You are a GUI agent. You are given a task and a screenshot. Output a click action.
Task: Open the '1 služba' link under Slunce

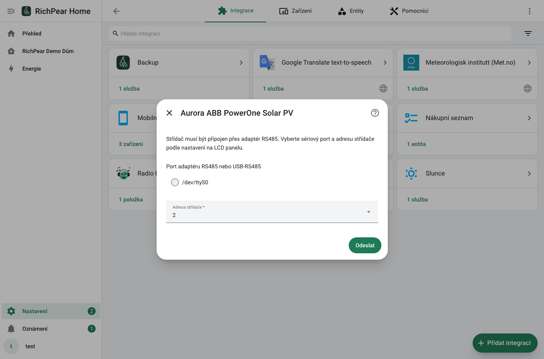417,199
